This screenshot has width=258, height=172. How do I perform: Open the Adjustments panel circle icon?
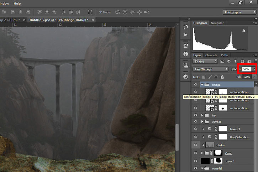coord(186,77)
